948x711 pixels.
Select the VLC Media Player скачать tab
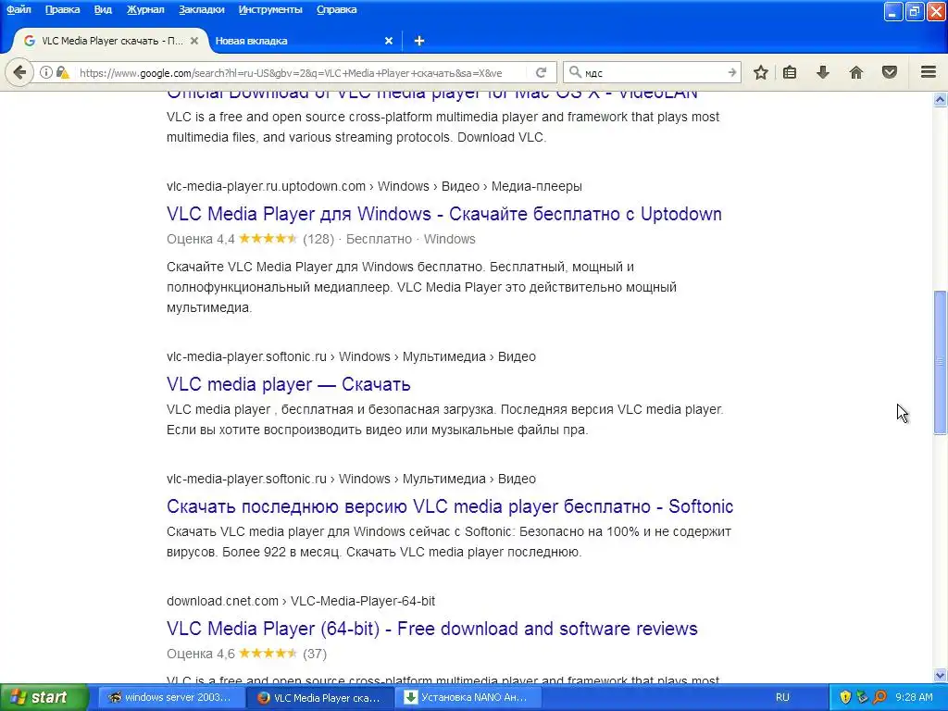click(112, 41)
